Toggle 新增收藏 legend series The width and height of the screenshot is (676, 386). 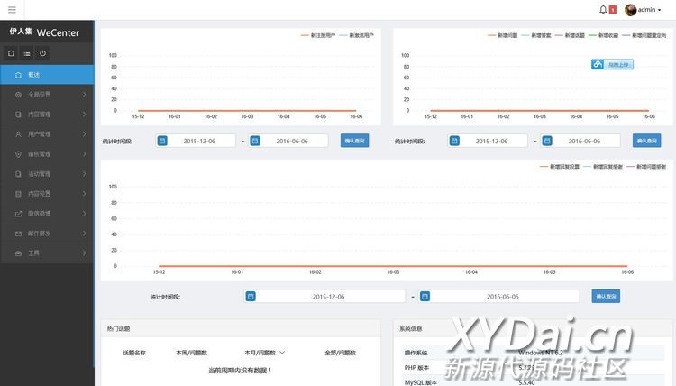(604, 35)
